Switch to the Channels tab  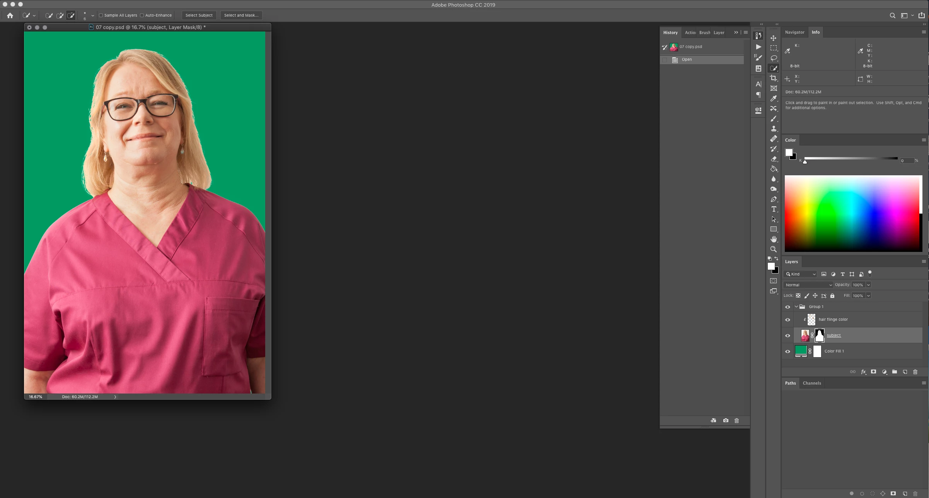click(x=811, y=383)
